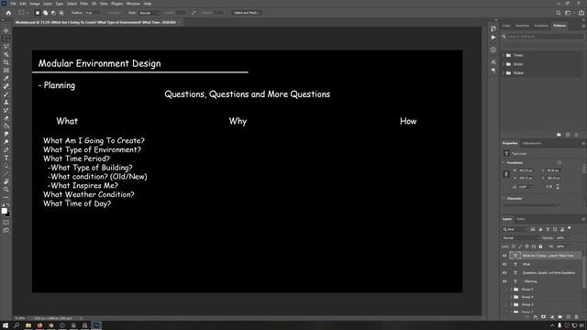Collapse the Transform section in Properties
This screenshot has width=587, height=330.
[504, 163]
